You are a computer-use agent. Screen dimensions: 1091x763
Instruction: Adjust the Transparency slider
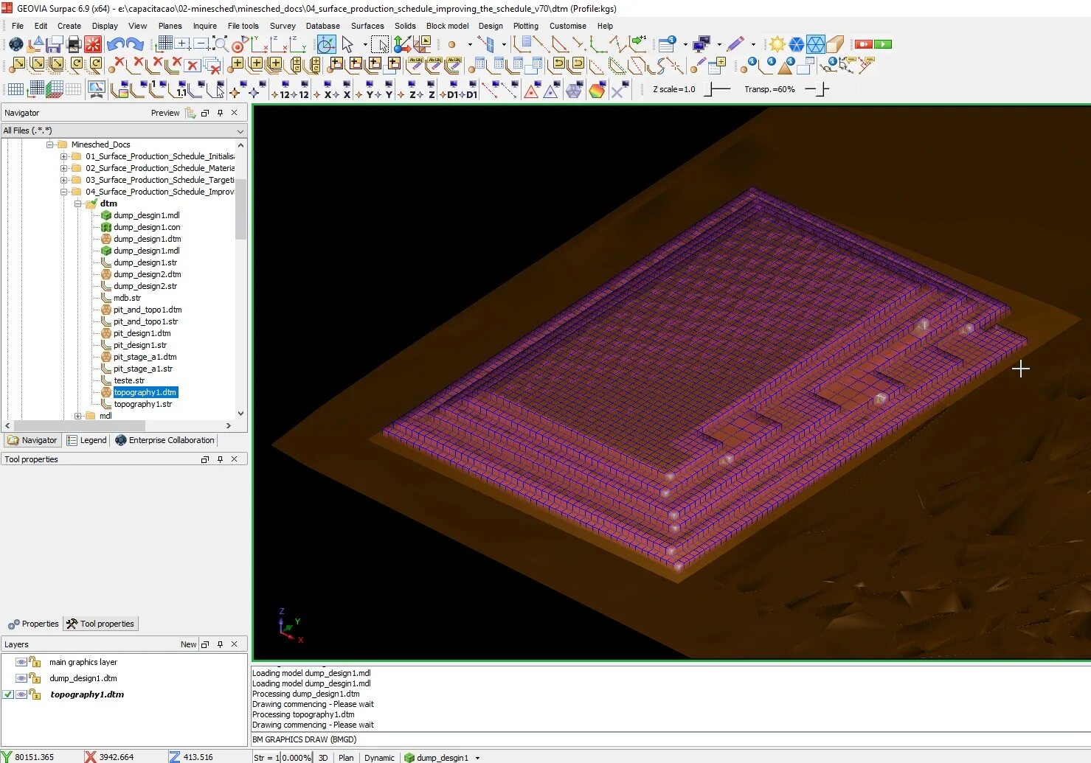pyautogui.click(x=817, y=89)
